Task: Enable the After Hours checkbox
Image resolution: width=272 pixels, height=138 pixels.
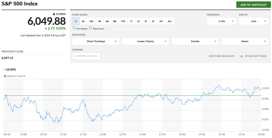Action: [x=91, y=28]
